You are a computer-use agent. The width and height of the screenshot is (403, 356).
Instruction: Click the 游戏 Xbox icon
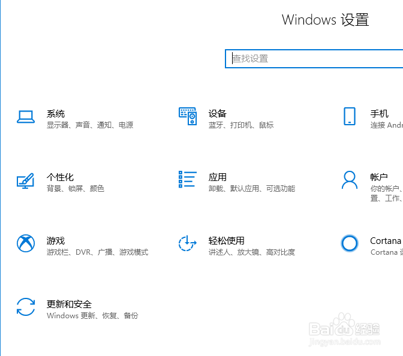point(26,243)
